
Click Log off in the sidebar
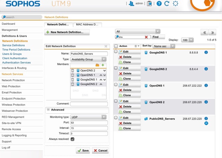6,148
